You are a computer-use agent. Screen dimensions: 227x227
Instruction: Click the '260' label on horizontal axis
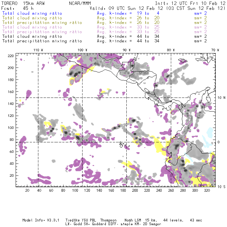pos(171,190)
